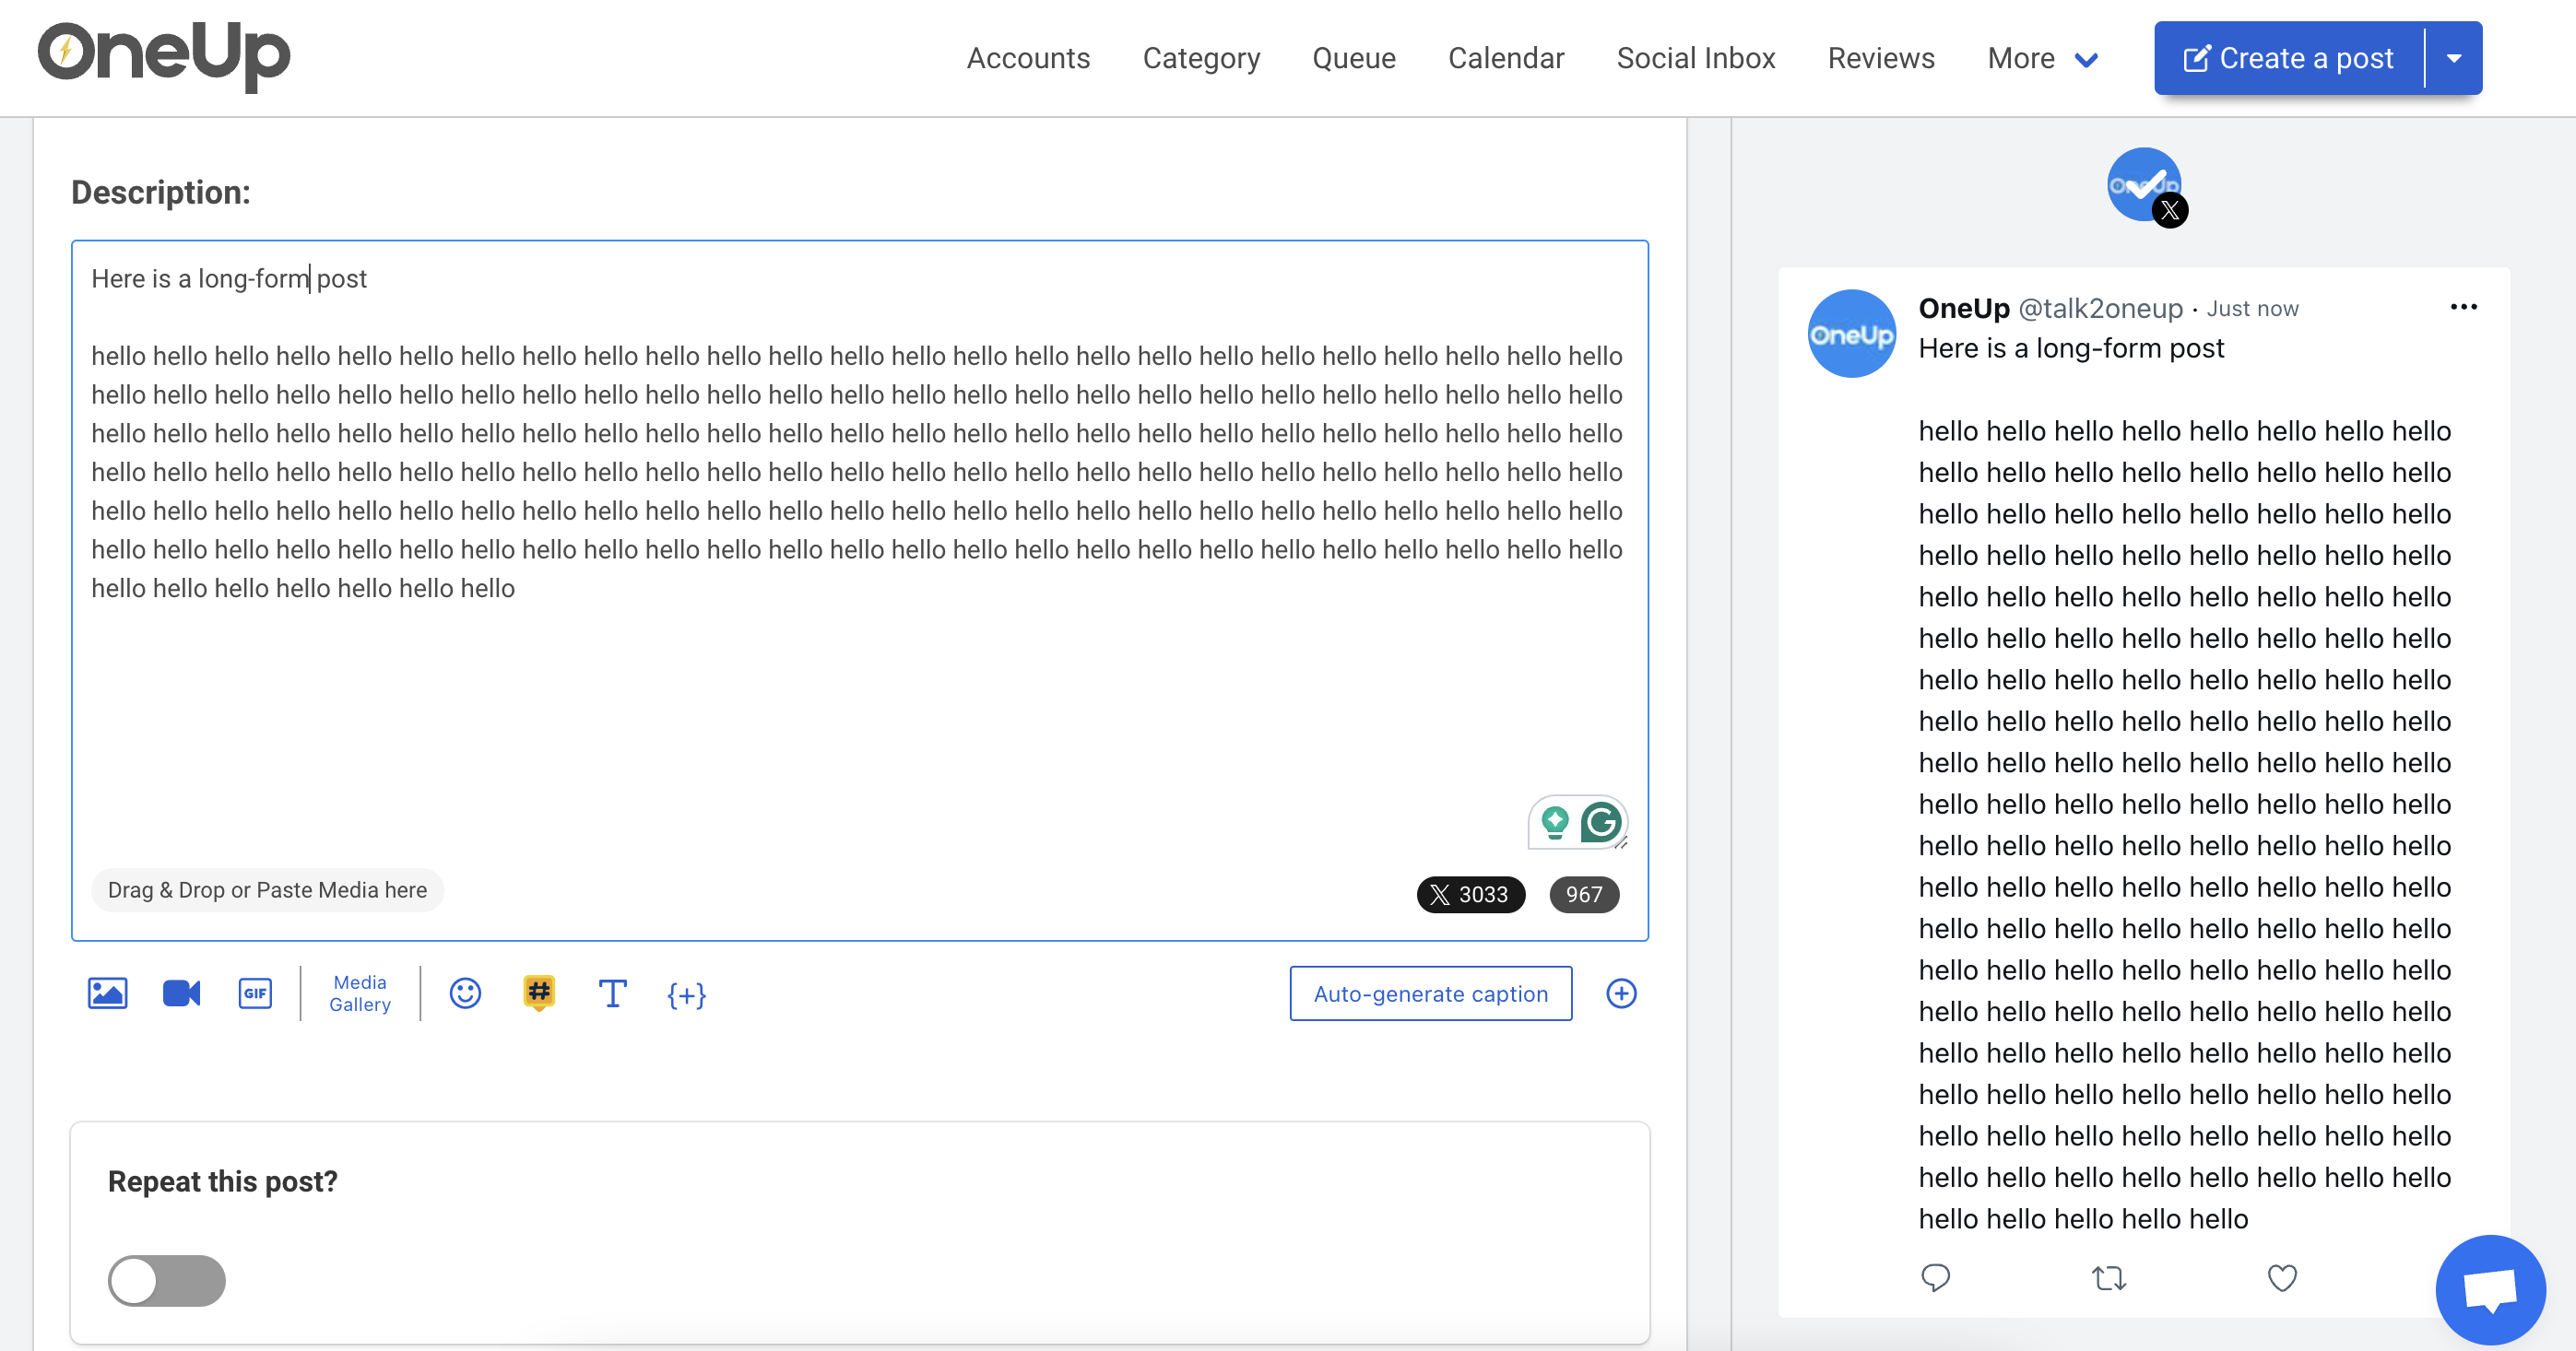Toggle the selected X account avatar

coord(2145,186)
